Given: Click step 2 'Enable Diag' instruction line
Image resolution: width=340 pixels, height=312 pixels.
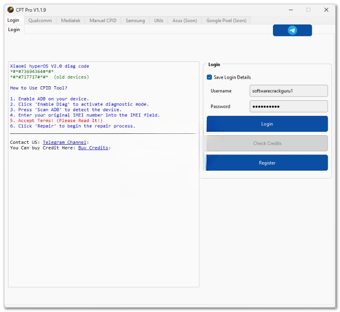Looking at the screenshot, I should [x=79, y=104].
